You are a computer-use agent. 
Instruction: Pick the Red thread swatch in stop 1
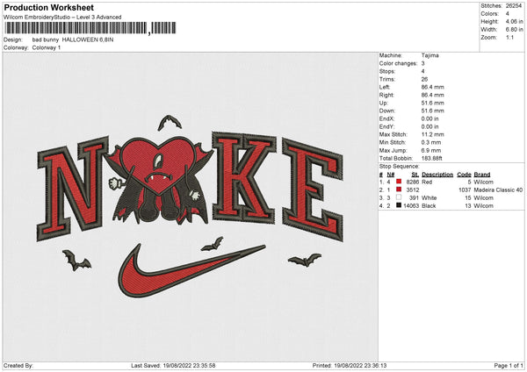click(399, 182)
